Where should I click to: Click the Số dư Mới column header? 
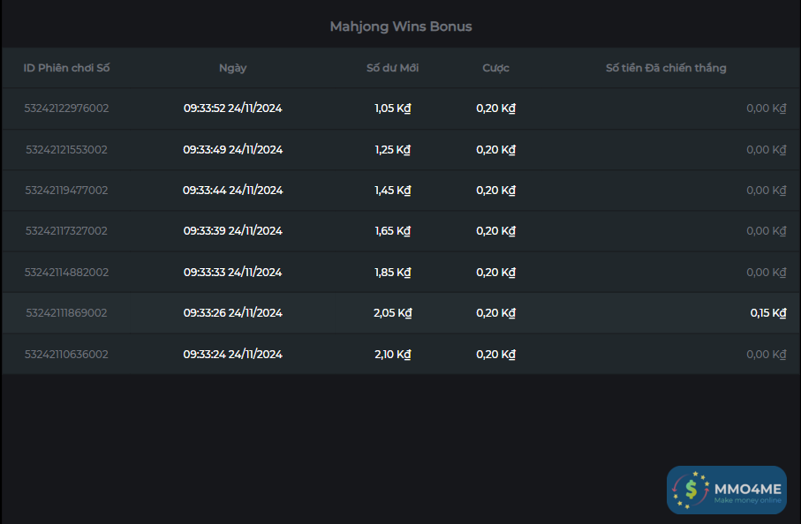pos(393,68)
